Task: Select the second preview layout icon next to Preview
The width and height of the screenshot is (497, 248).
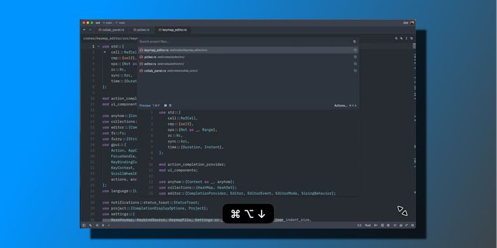Action: (x=170, y=106)
